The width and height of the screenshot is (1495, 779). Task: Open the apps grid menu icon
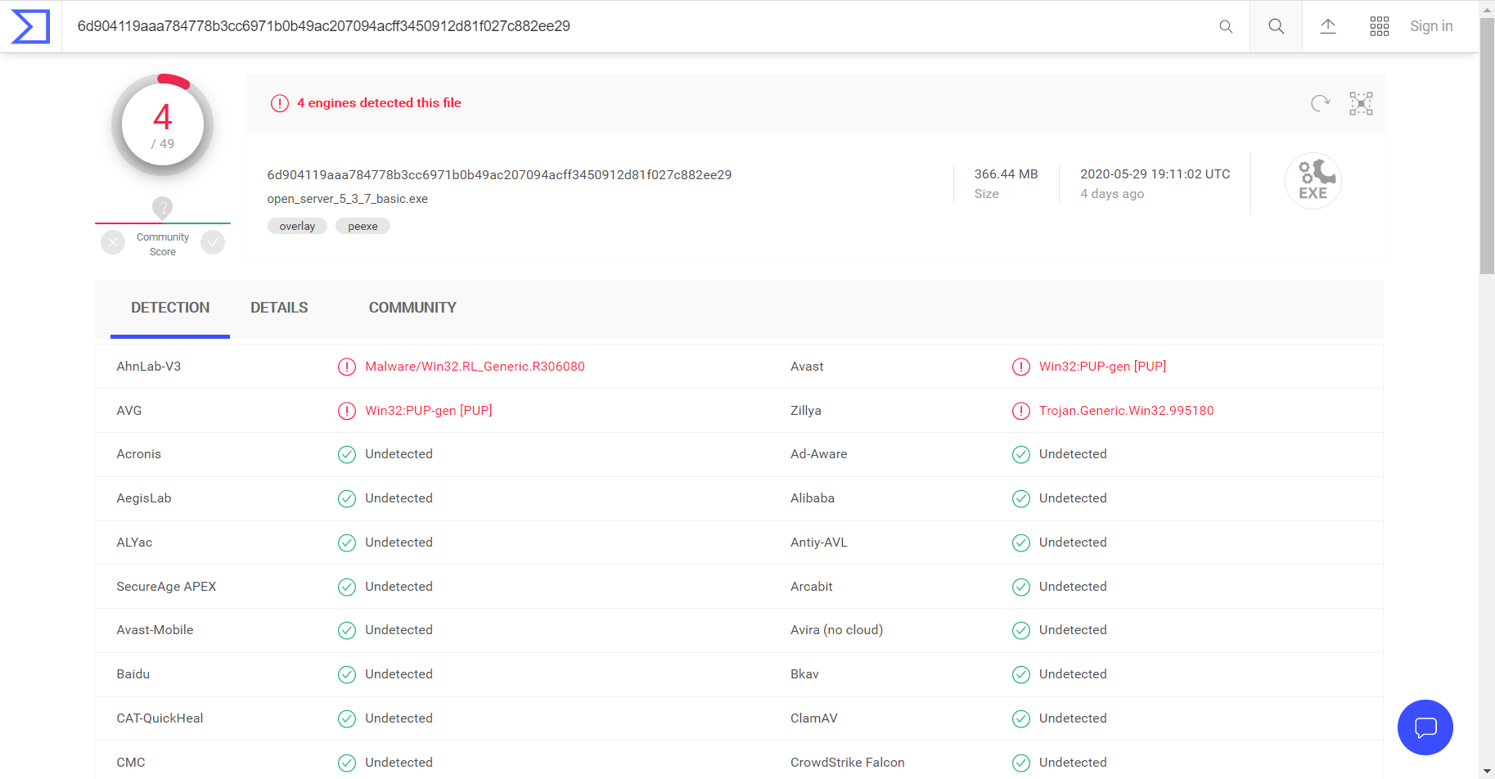click(1380, 26)
